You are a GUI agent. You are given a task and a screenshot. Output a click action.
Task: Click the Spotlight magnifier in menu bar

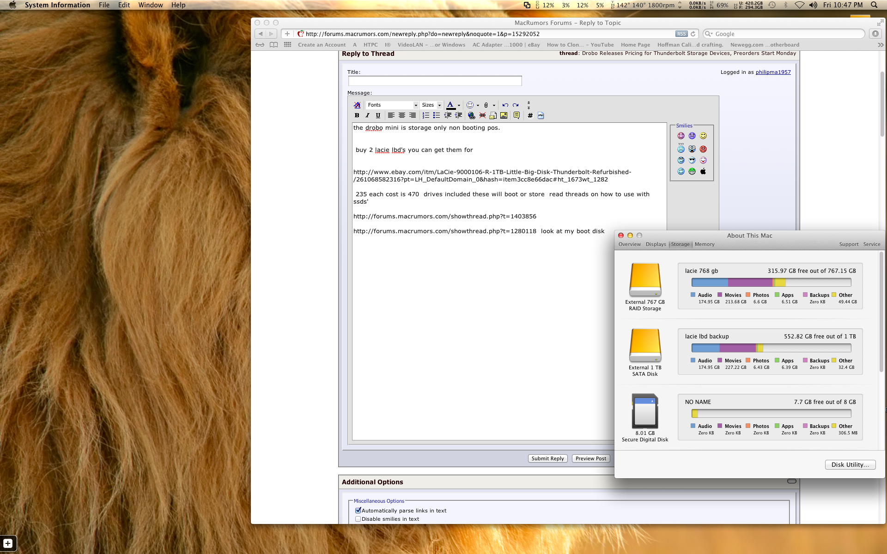pyautogui.click(x=874, y=5)
